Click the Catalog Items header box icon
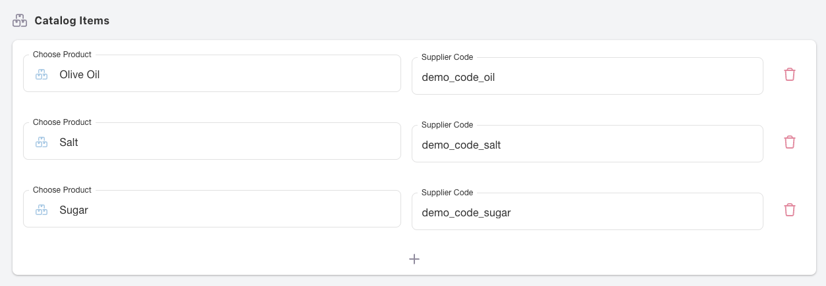 tap(20, 20)
